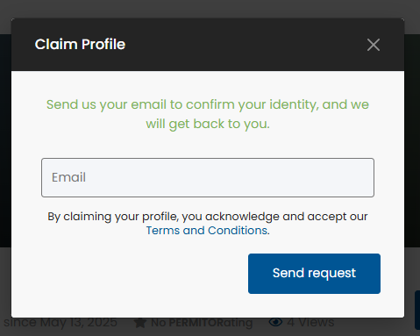Image resolution: width=420 pixels, height=336 pixels.
Task: Click the eye icon next to 4 Views
Action: (275, 322)
